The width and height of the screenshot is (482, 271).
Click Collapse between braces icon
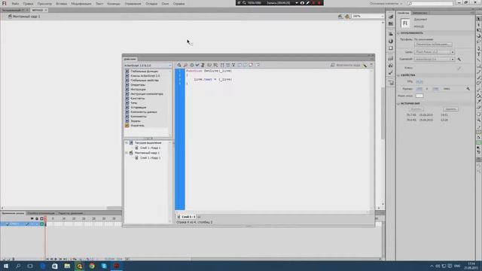(x=222, y=65)
